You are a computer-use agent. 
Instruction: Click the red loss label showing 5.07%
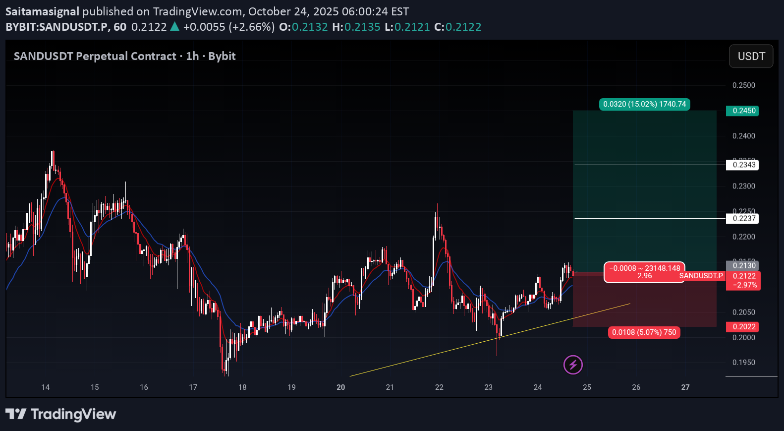point(644,332)
